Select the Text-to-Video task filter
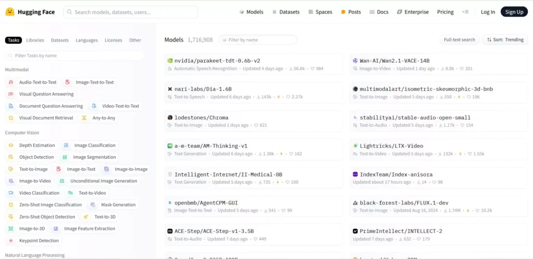Viewport: 533px width, 259px height. click(87, 193)
